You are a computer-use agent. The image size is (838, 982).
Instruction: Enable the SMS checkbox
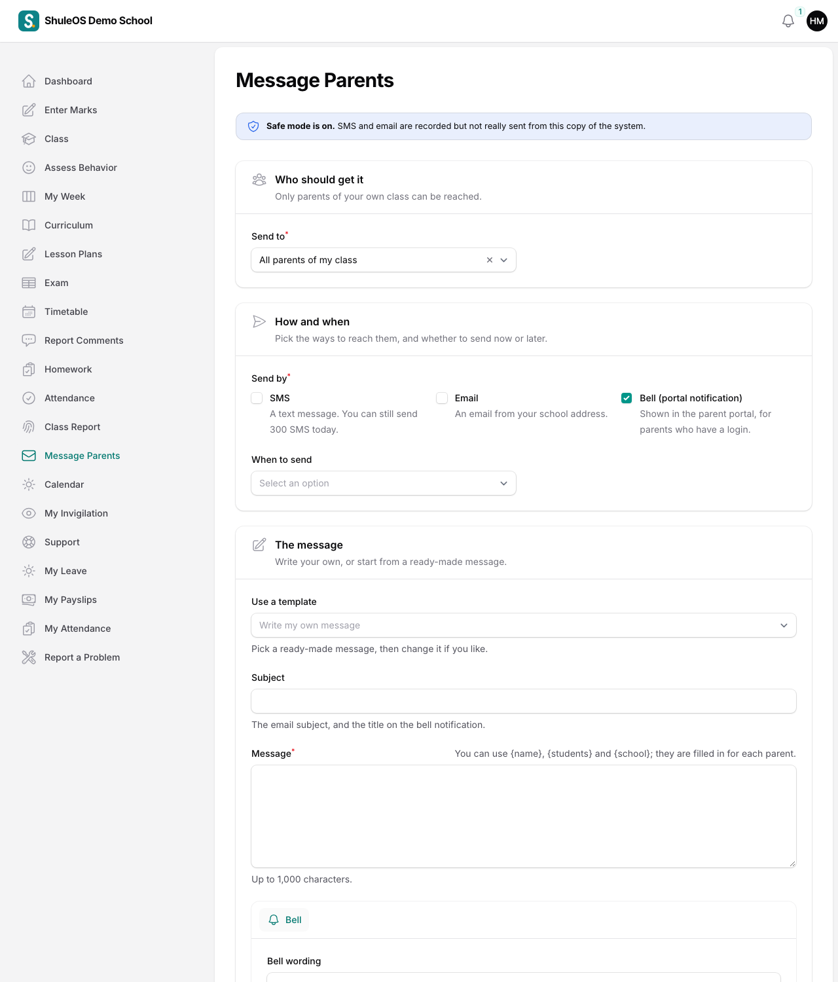[x=257, y=398]
